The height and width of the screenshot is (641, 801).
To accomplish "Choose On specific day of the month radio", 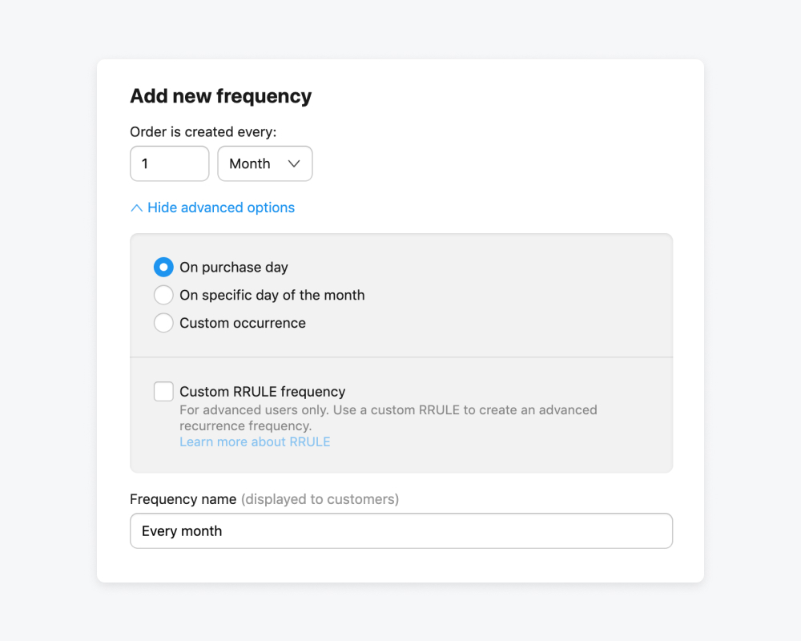I will tap(163, 295).
